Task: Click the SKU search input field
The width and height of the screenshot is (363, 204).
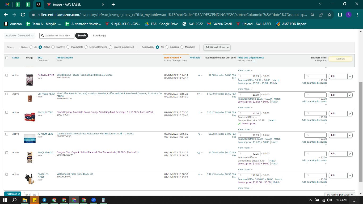Action: coord(57,36)
